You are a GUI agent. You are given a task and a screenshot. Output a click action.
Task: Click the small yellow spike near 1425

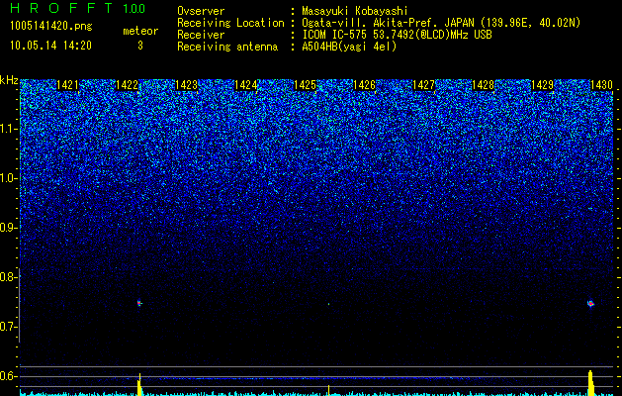(x=328, y=390)
